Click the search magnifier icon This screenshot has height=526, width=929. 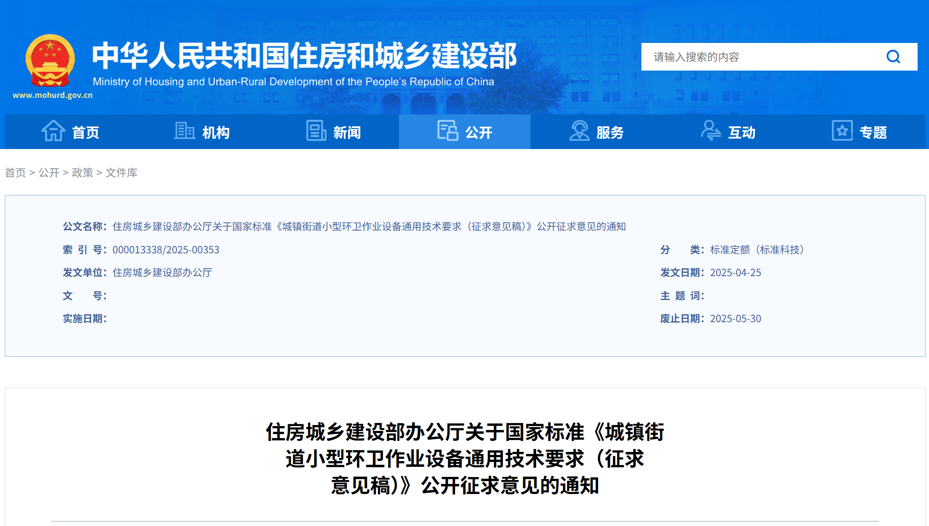(x=893, y=57)
